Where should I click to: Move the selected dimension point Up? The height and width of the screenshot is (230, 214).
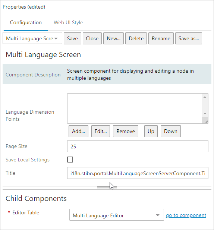[151, 131]
